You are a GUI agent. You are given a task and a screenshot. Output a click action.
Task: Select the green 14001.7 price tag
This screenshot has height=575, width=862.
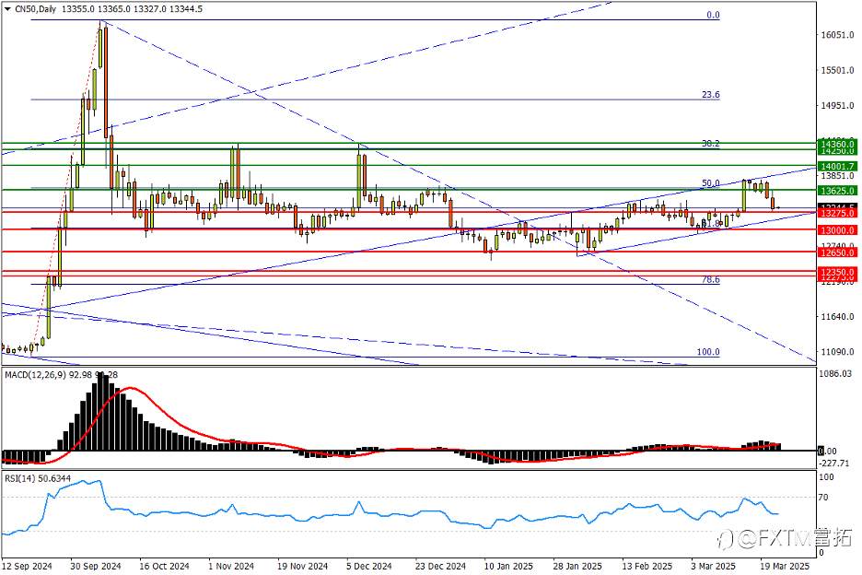click(x=837, y=166)
